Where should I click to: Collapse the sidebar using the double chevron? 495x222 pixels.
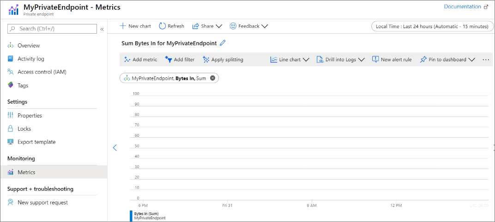pyautogui.click(x=102, y=29)
